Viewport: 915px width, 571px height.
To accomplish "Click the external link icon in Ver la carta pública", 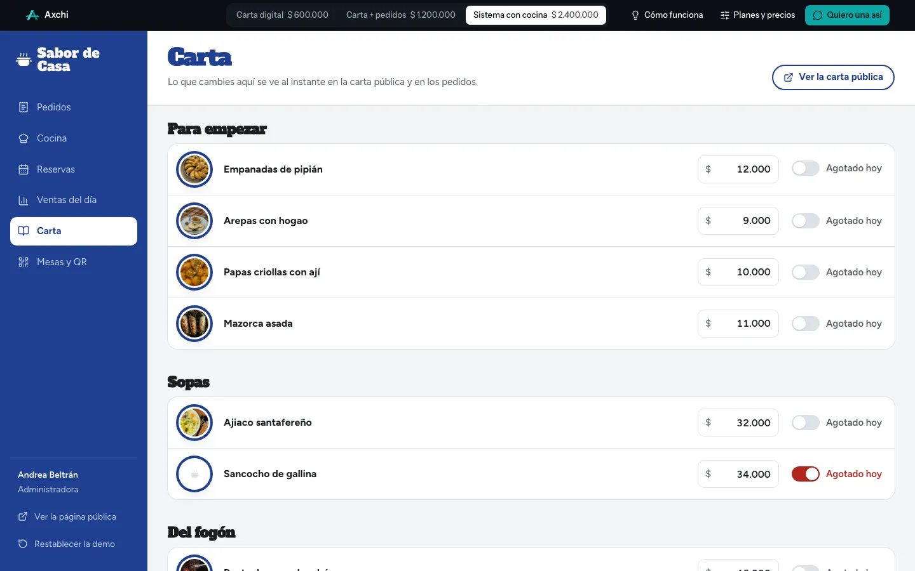I will tap(789, 77).
